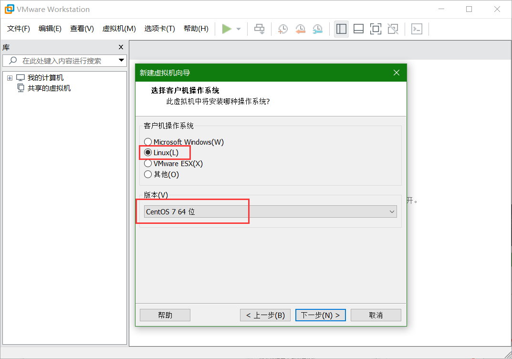
Task: Take a snapshot with the clock-plus icon
Action: (283, 29)
